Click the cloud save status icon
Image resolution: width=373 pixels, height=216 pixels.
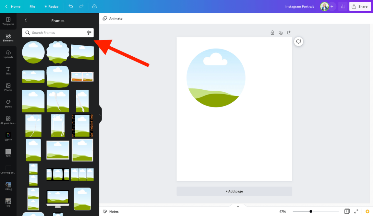tap(94, 6)
